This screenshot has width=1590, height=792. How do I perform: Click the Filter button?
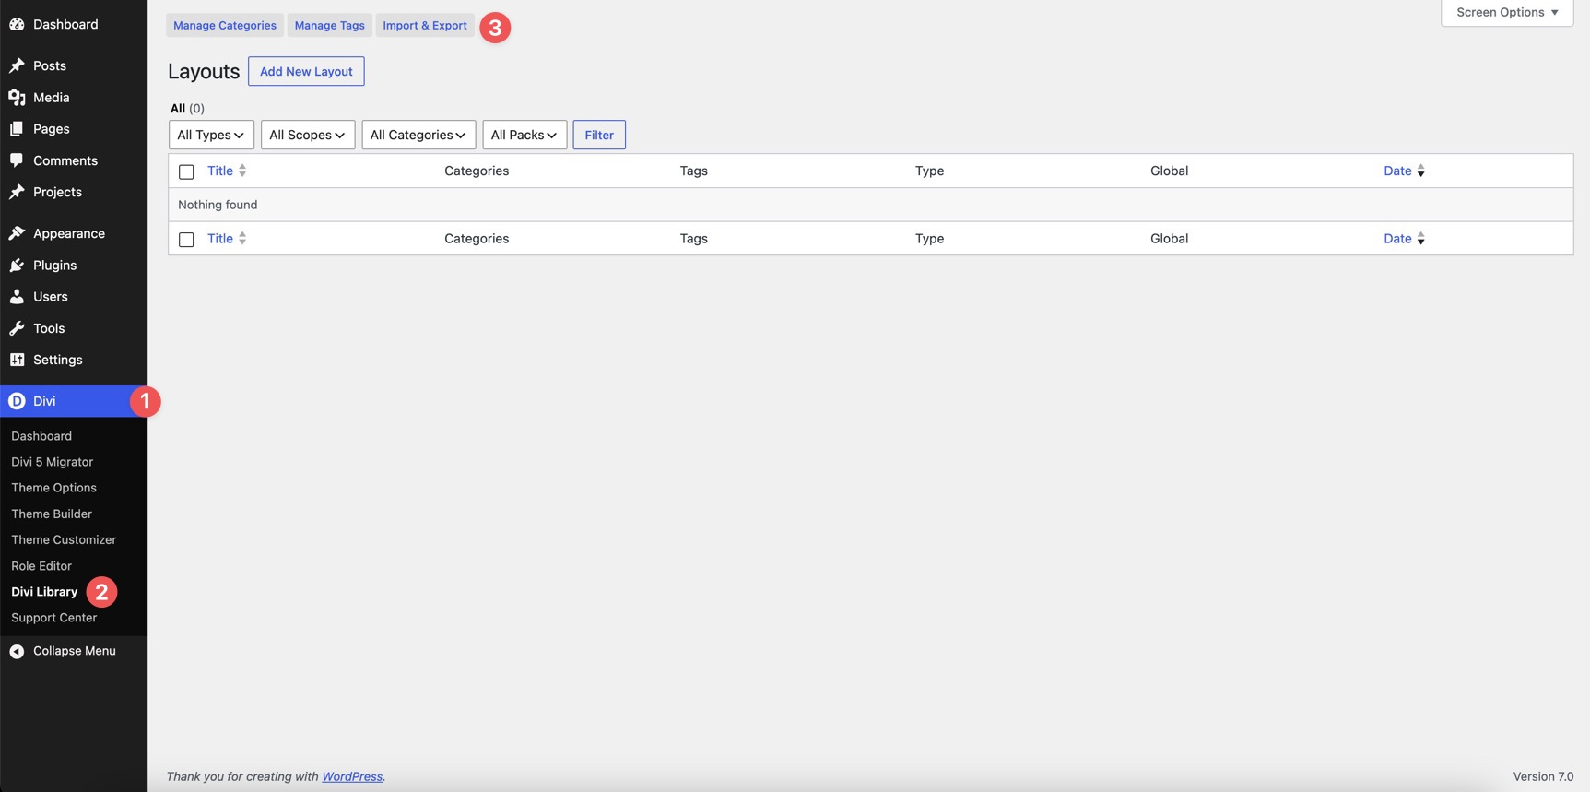pyautogui.click(x=599, y=135)
